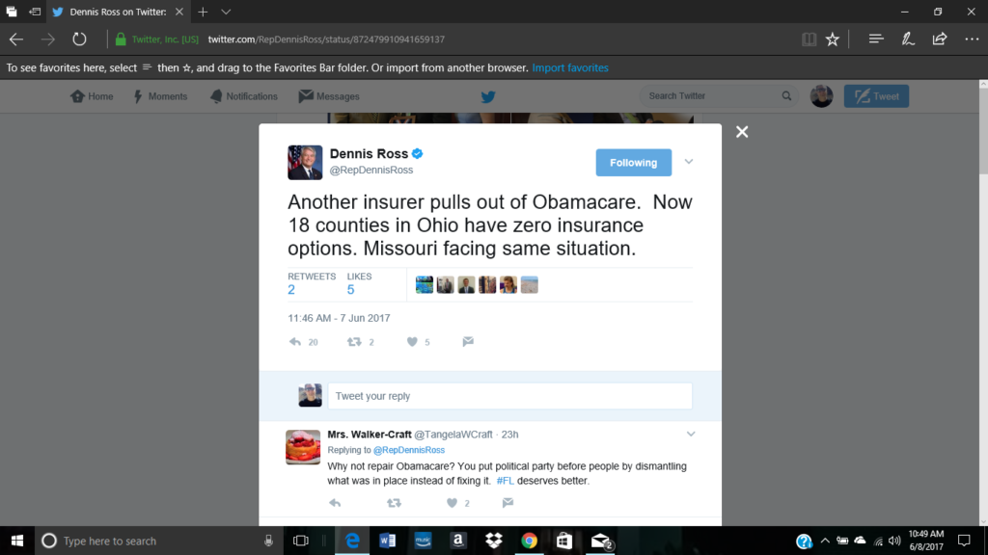Open Edge reading view icon
This screenshot has height=555, width=988.
810,39
